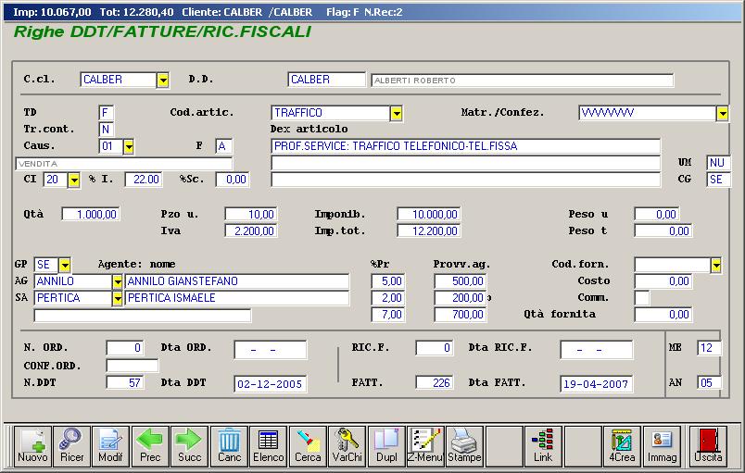The height and width of the screenshot is (473, 745).
Task: Click the Peso t field
Action: 663,231
